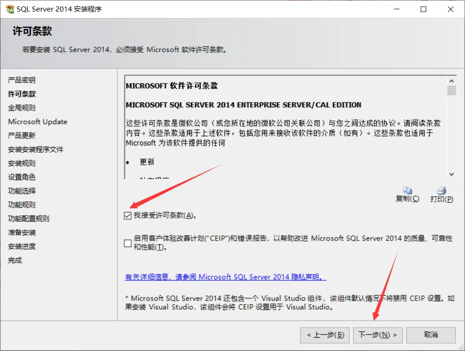Uncheck 我接受许可条款(A) checkbox
This screenshot has height=351, width=465.
coord(128,215)
